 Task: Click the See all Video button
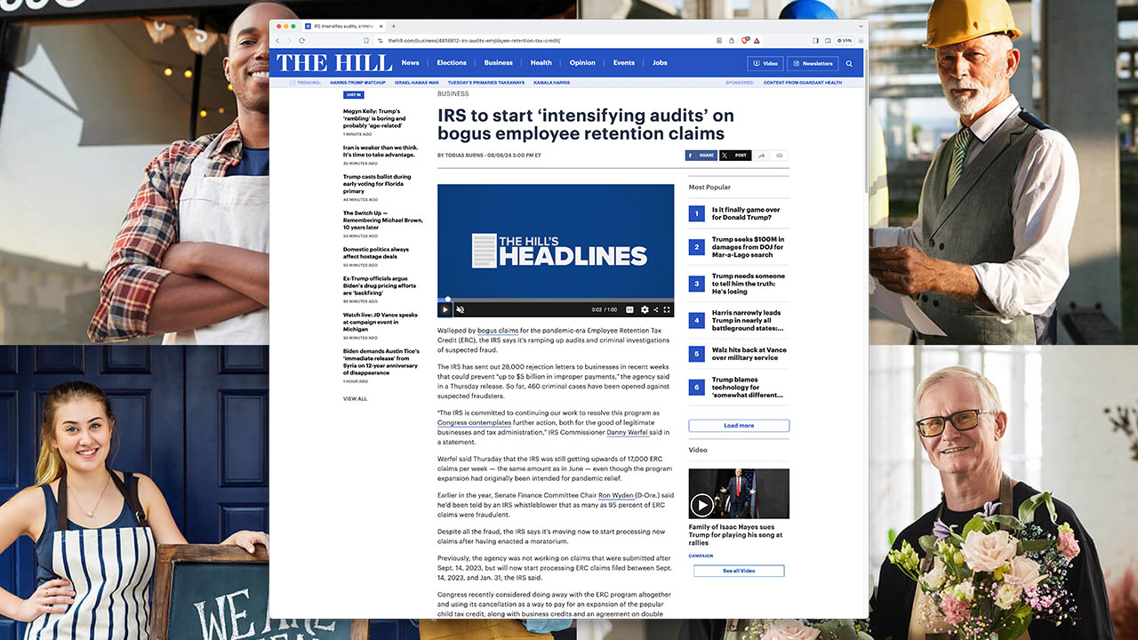click(x=739, y=571)
